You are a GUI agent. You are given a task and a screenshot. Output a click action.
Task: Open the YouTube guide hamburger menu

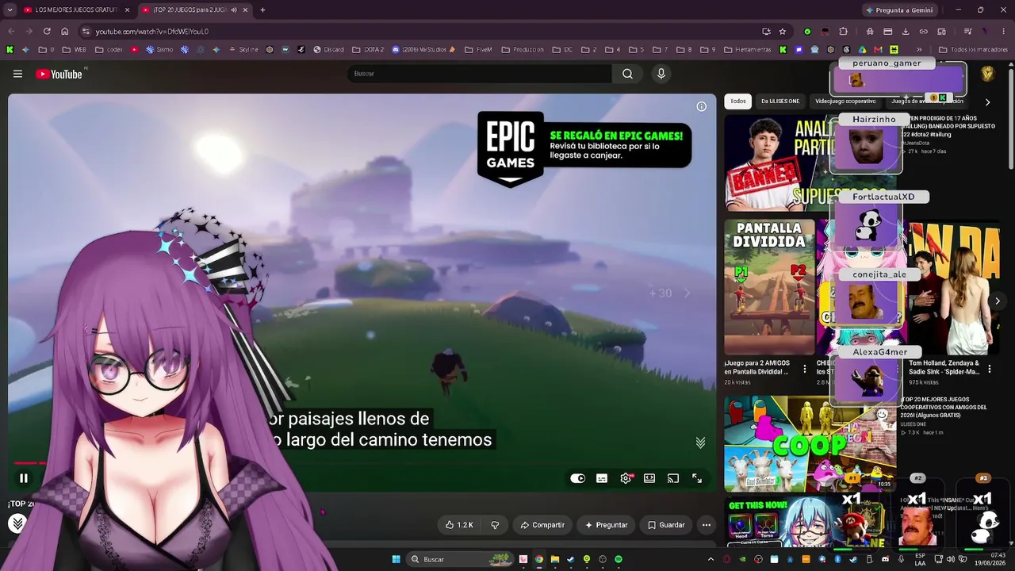(x=17, y=74)
